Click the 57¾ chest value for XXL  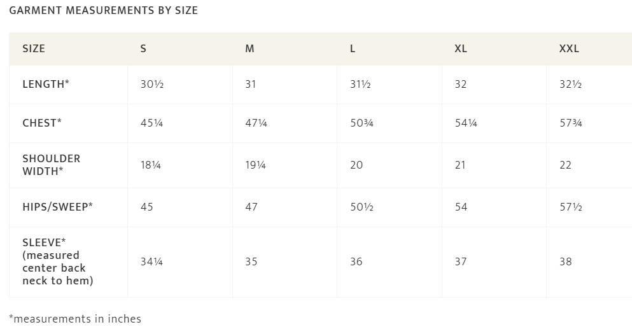[571, 123]
